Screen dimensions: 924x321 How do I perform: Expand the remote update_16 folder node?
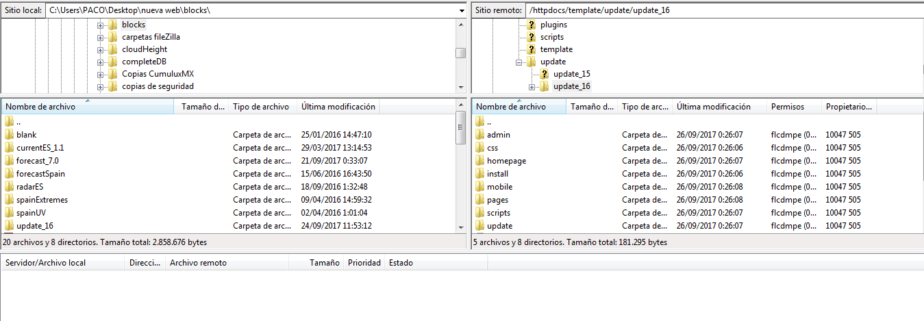532,86
